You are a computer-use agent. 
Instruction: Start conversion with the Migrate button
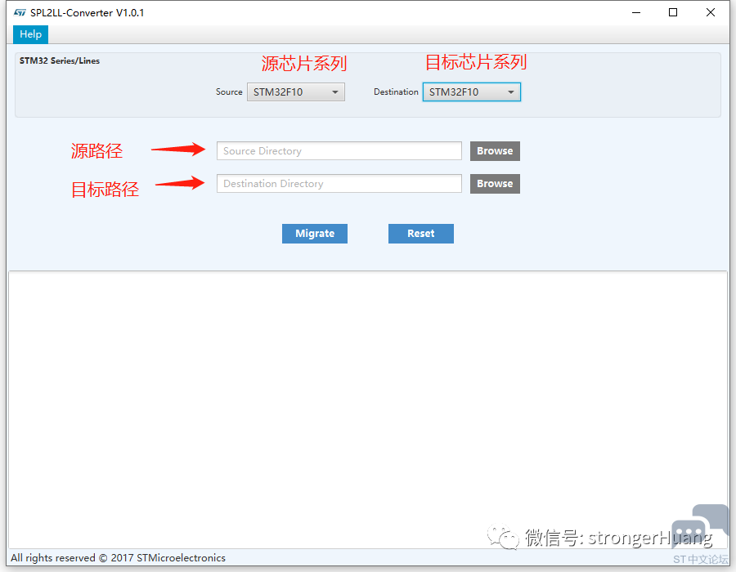pyautogui.click(x=315, y=234)
